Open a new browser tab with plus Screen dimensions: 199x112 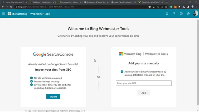point(167,2)
